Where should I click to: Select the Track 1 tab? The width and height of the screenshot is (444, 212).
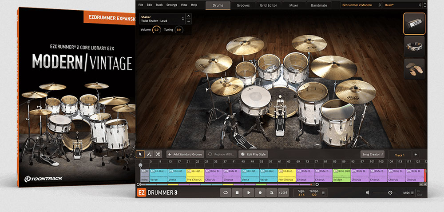(x=400, y=155)
